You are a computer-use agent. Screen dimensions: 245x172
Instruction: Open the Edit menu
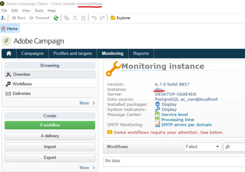pyautogui.click(x=15, y=10)
